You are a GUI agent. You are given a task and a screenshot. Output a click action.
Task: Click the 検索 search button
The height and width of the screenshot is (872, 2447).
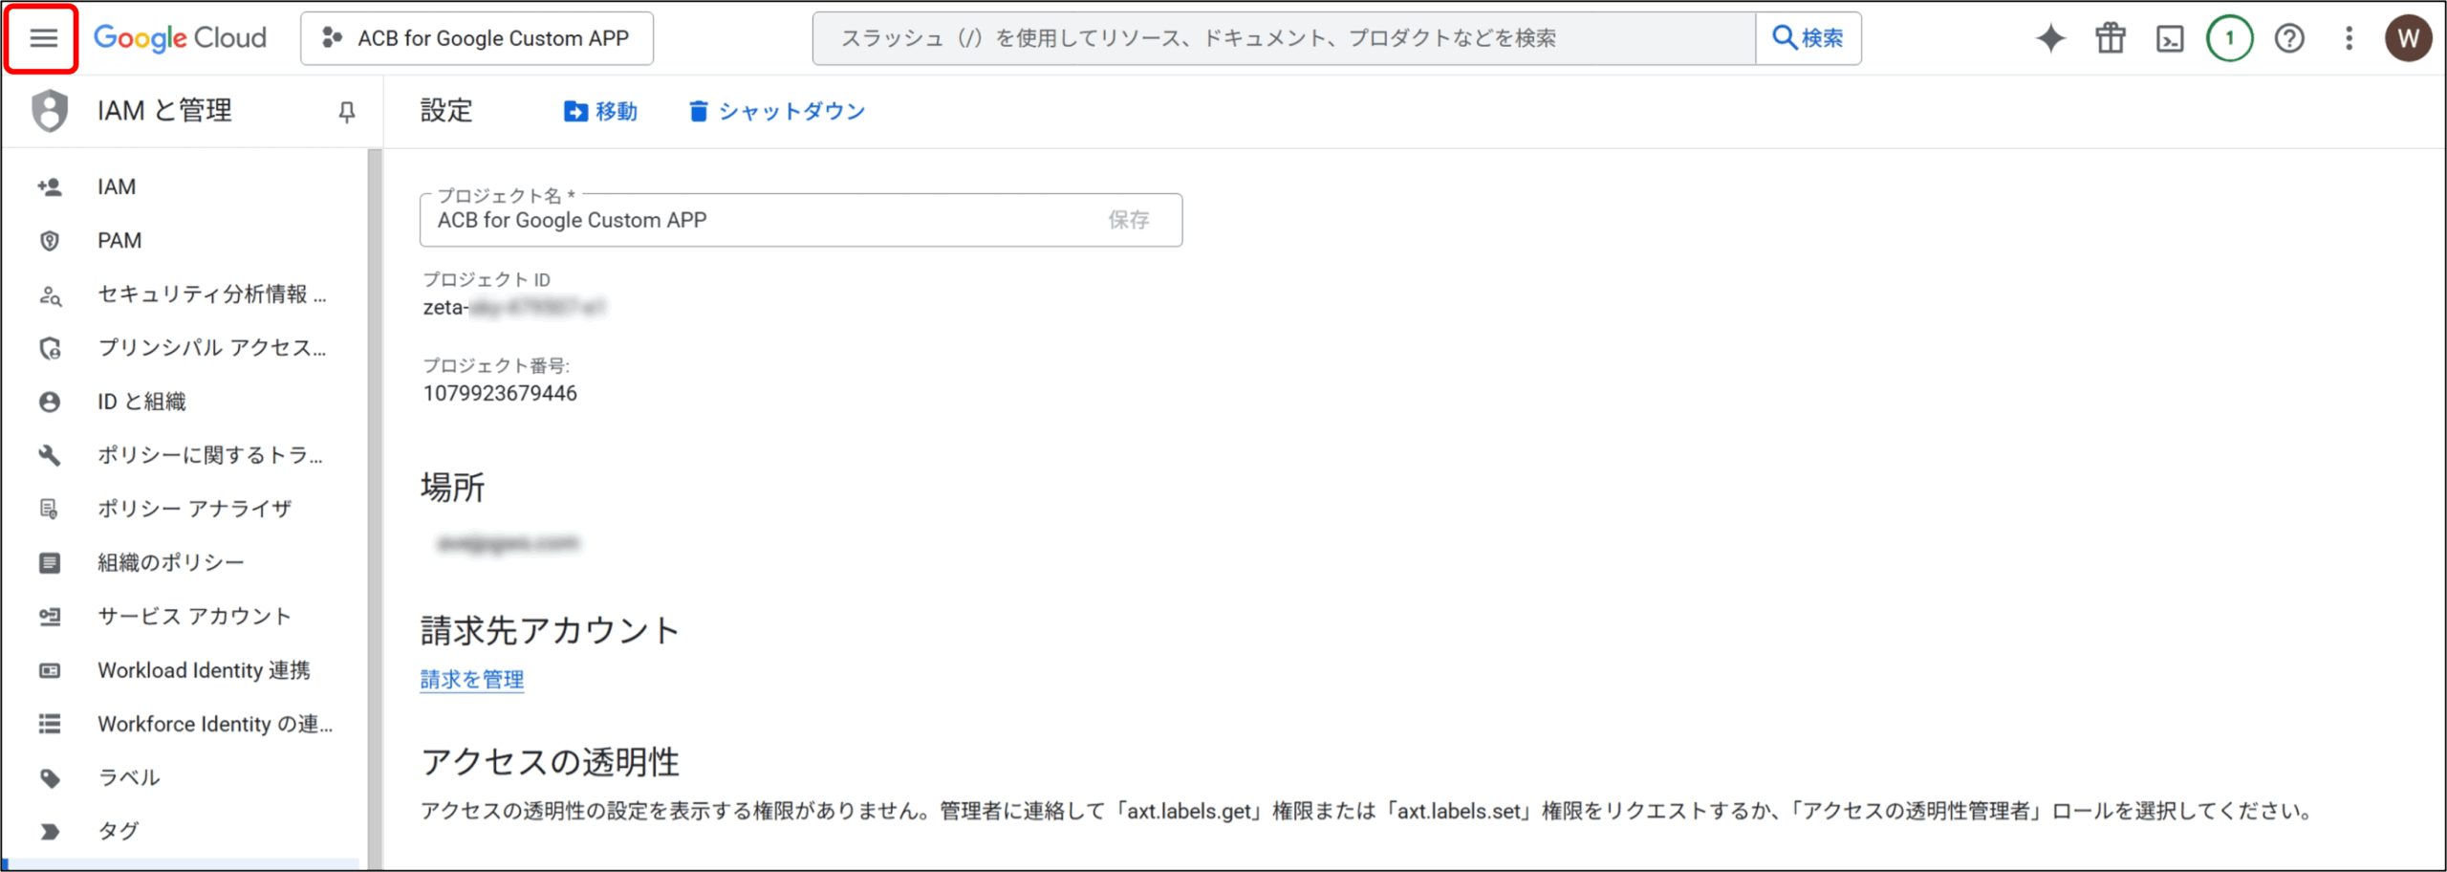(x=1808, y=38)
